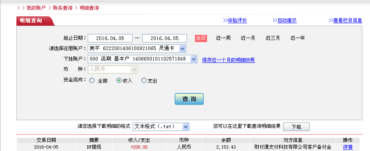Select the 收入 radio button
The image size is (370, 151).
pyautogui.click(x=119, y=81)
